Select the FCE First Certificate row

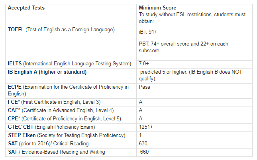[54, 102]
